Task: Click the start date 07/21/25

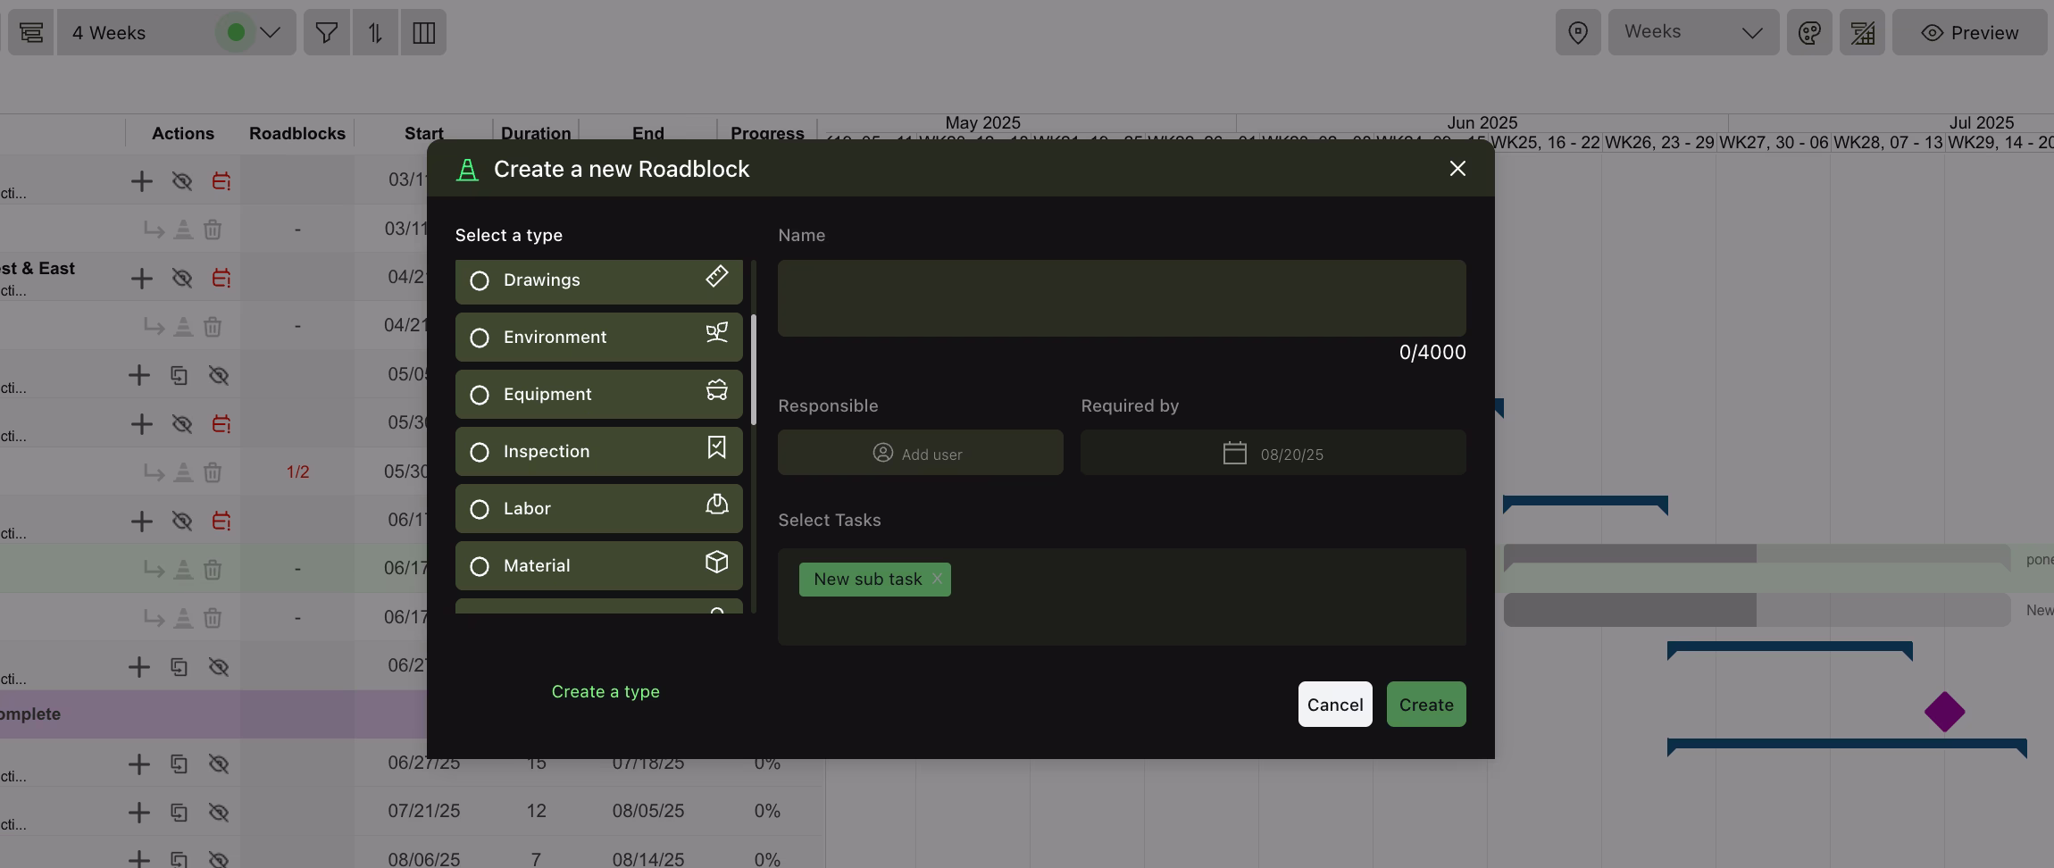Action: pos(424,812)
